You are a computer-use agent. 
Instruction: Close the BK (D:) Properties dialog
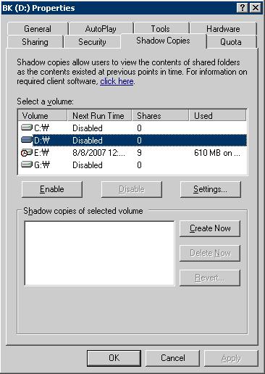(256, 8)
